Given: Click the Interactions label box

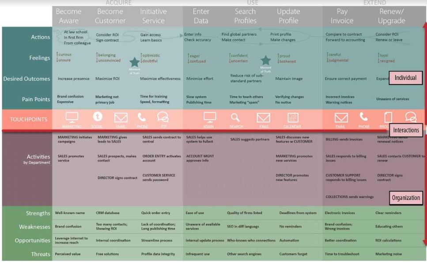Looking at the screenshot, I should point(404,130).
